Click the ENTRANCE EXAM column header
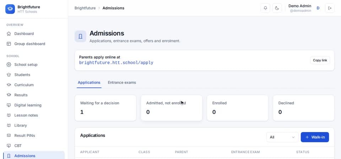This screenshot has width=341, height=159. [245, 152]
